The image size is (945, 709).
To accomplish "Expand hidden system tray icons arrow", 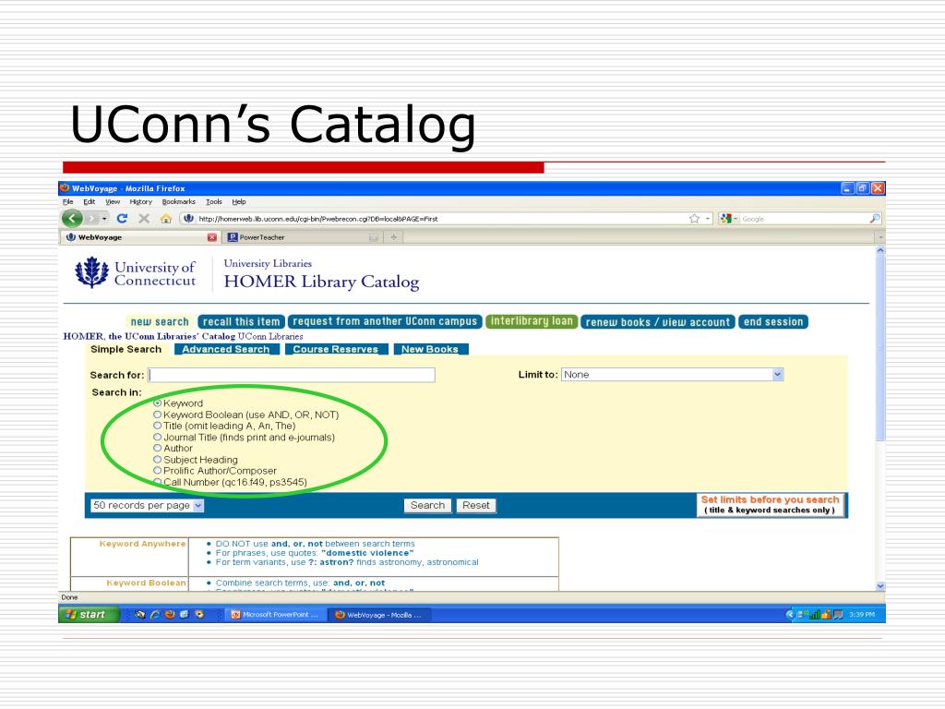I will tap(790, 614).
